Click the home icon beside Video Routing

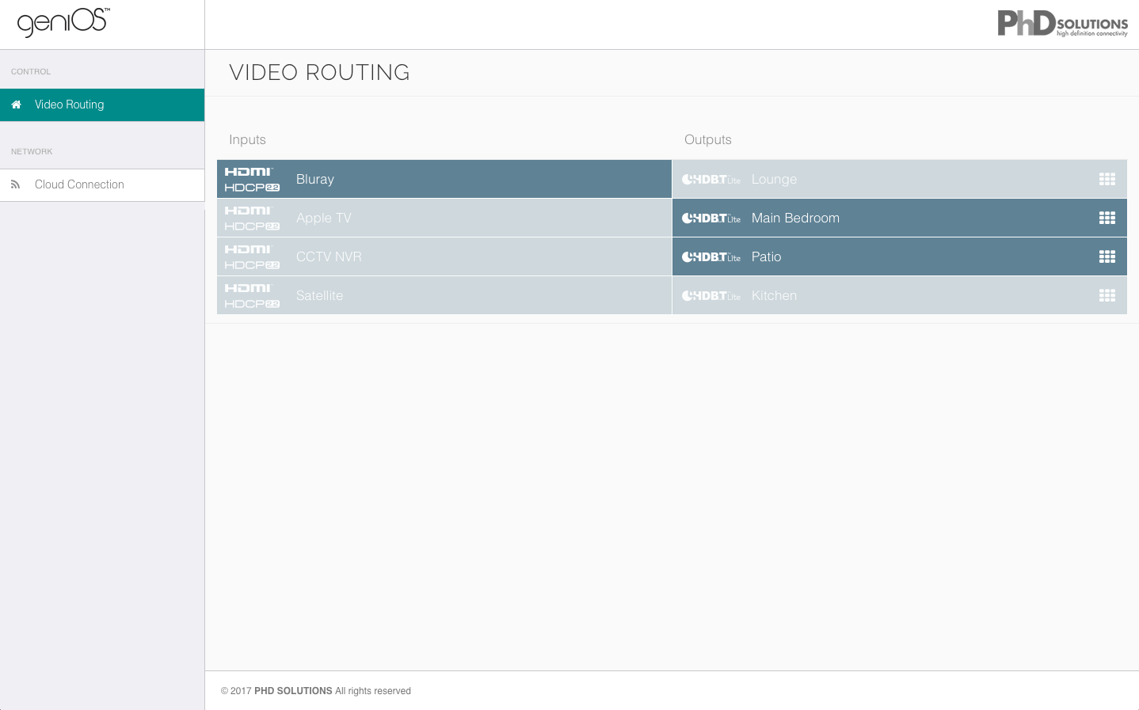coord(16,104)
